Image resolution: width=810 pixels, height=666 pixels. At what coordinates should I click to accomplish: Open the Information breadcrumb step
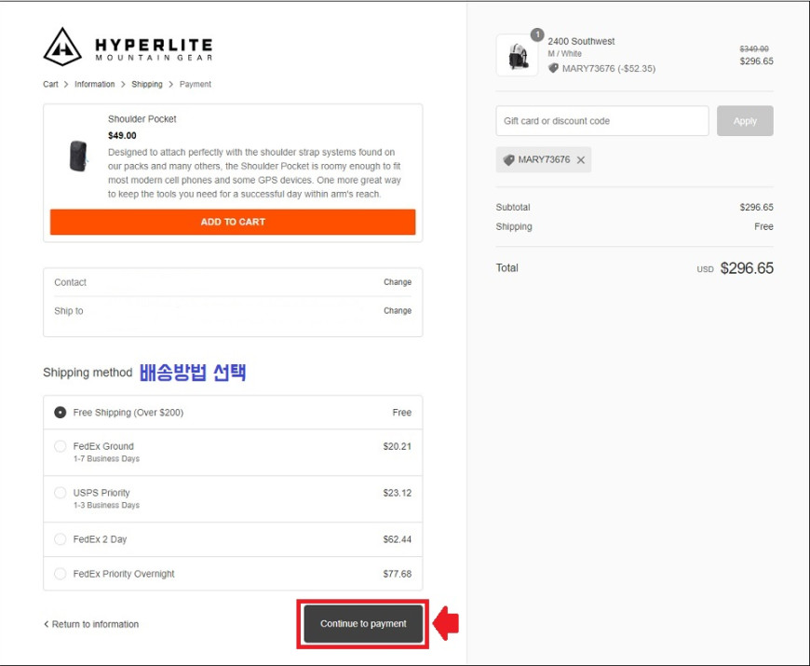pos(95,84)
